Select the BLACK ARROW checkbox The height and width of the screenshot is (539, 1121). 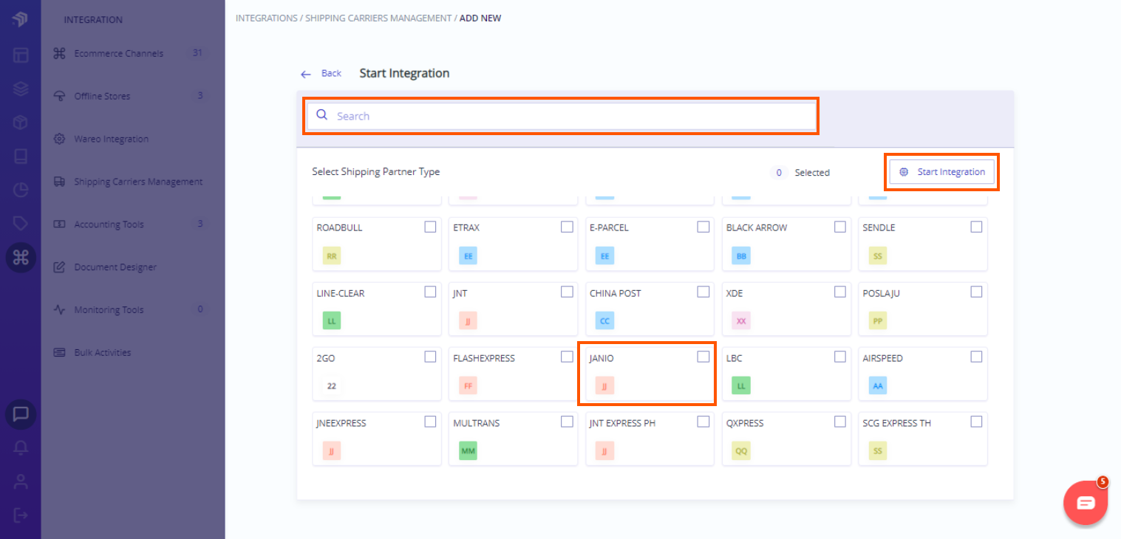tap(840, 227)
